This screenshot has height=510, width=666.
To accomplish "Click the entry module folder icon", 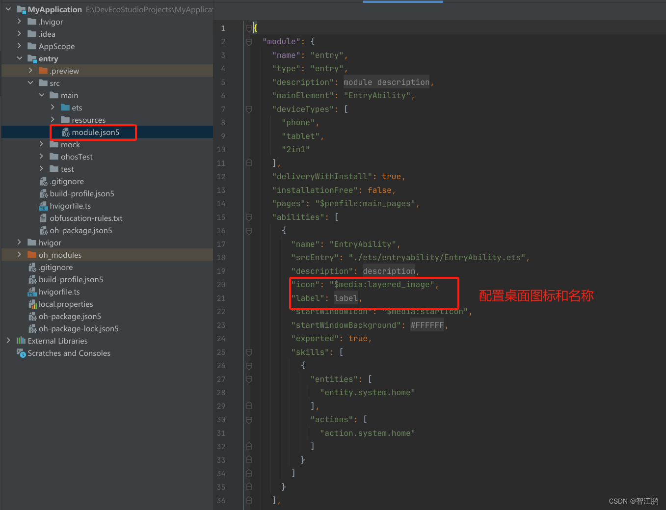I will 32,58.
